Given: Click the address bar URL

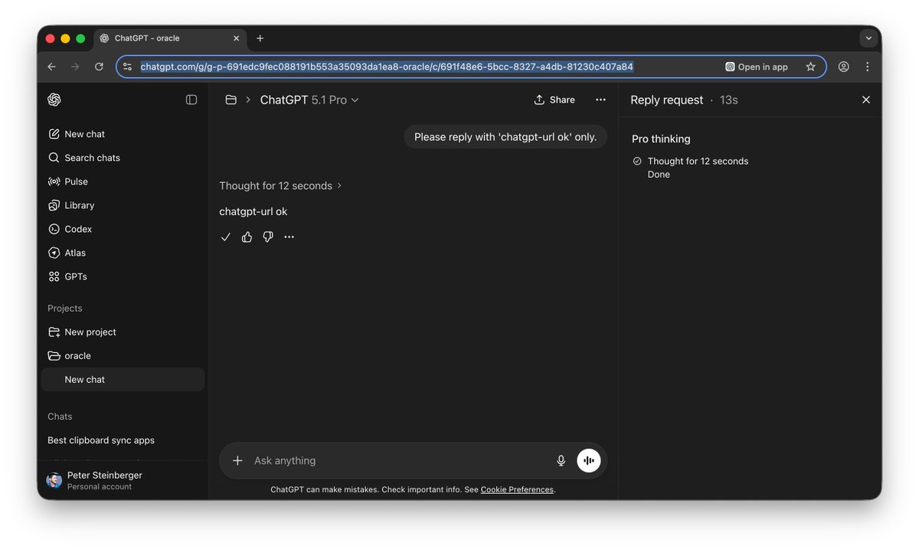Looking at the screenshot, I should (387, 67).
